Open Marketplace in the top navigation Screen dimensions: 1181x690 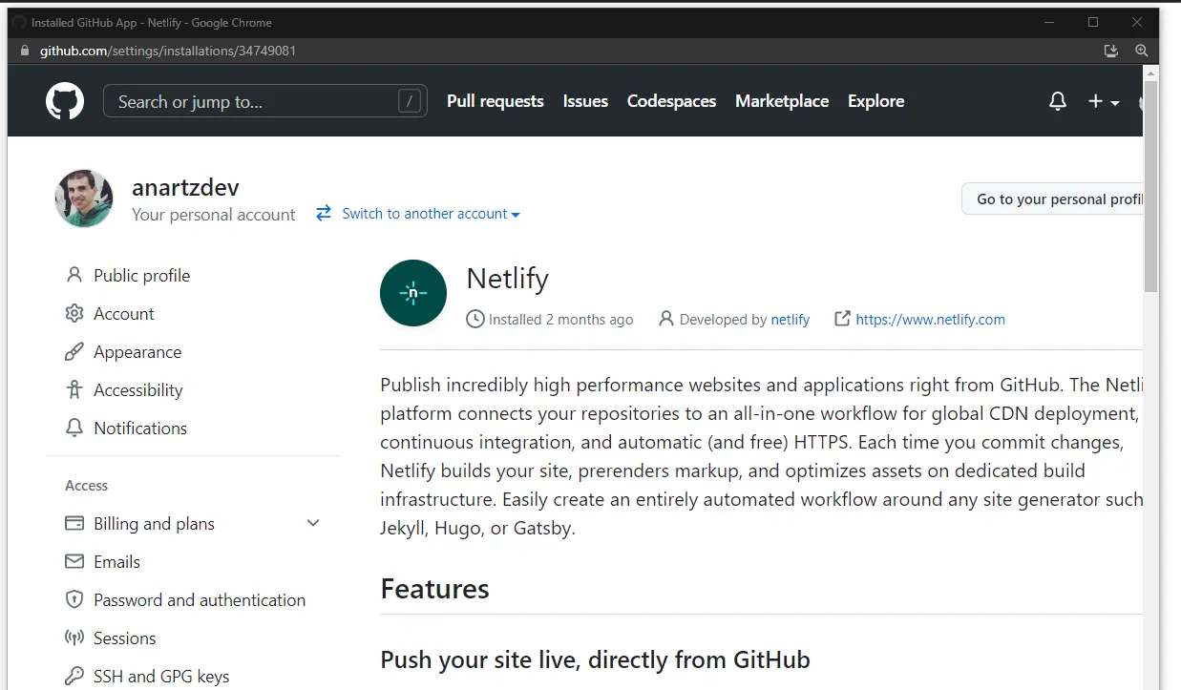click(x=782, y=101)
